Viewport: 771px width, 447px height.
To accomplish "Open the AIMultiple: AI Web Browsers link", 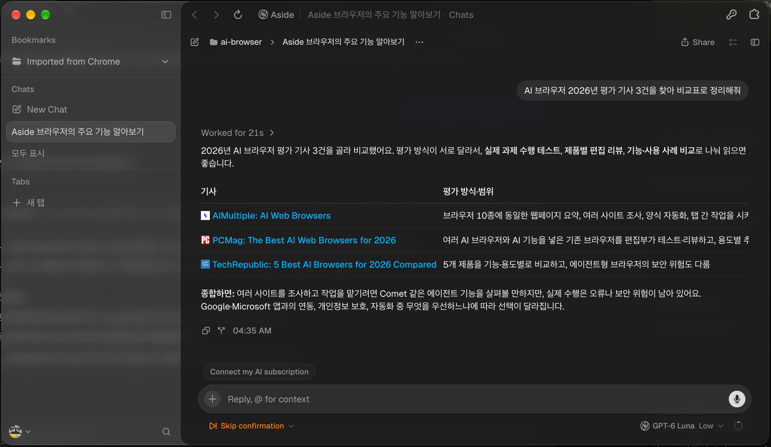I will click(271, 216).
